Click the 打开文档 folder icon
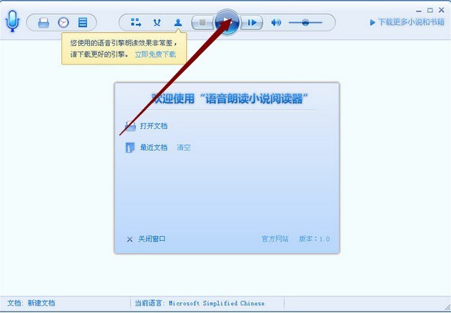 click(130, 126)
